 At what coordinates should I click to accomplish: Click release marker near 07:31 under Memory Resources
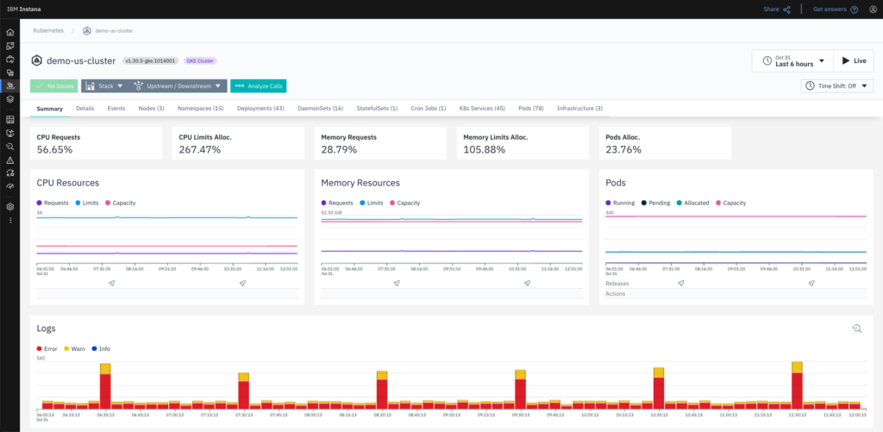coord(397,284)
